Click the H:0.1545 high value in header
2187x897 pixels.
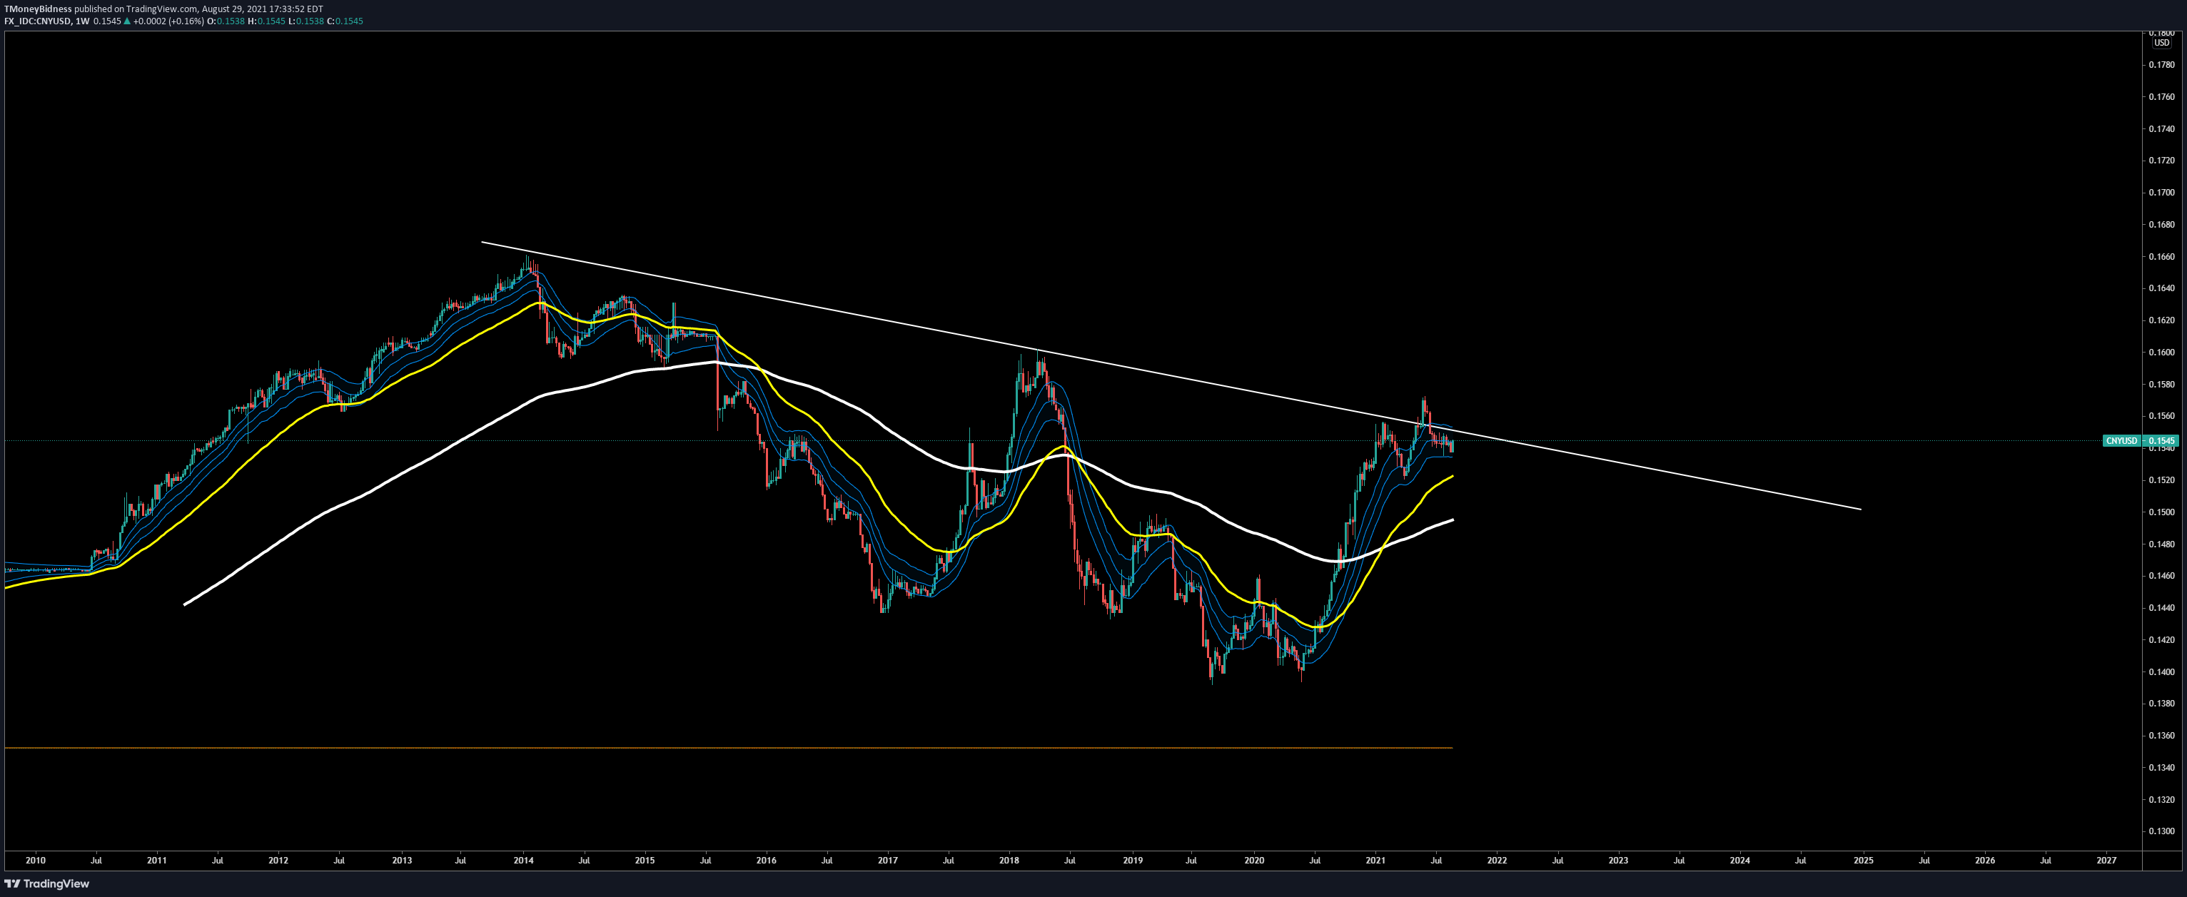[266, 21]
